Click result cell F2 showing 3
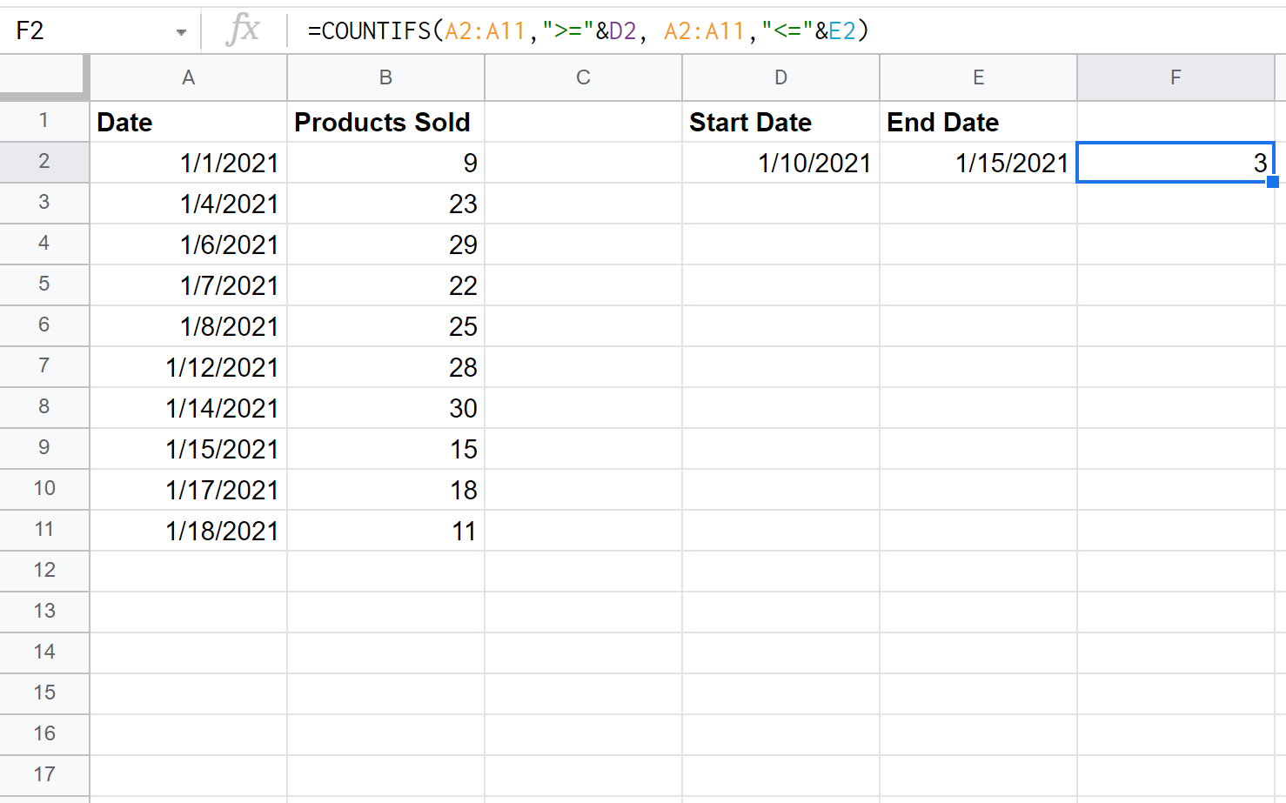This screenshot has width=1286, height=803. point(1175,163)
